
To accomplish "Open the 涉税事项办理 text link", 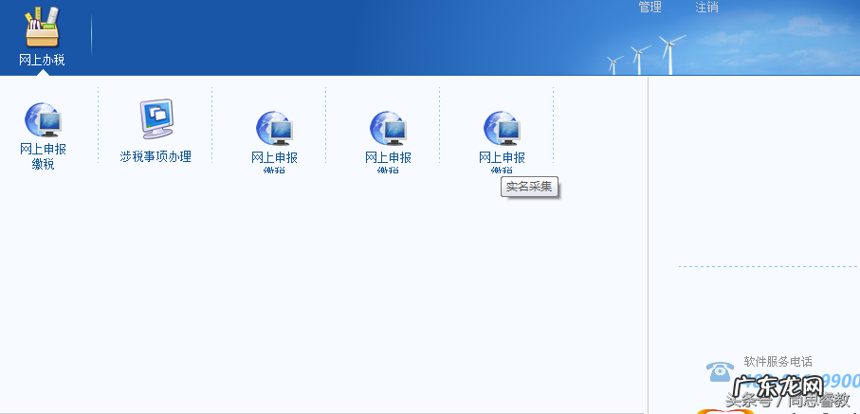I will (156, 157).
